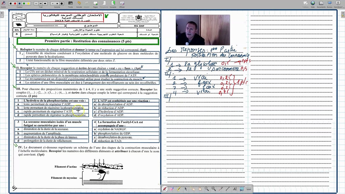Pick the blue pen color
The image size is (345, 194).
[x=20, y=4]
